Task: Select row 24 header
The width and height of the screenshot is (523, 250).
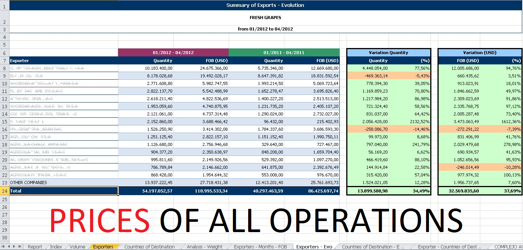Action: point(4,191)
